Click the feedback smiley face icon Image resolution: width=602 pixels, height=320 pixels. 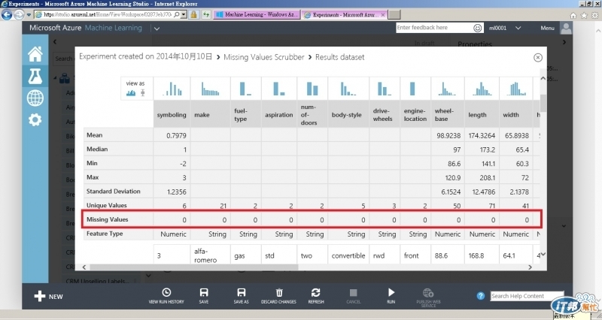[x=477, y=28]
